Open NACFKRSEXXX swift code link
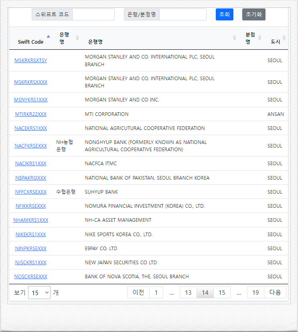 point(31,146)
